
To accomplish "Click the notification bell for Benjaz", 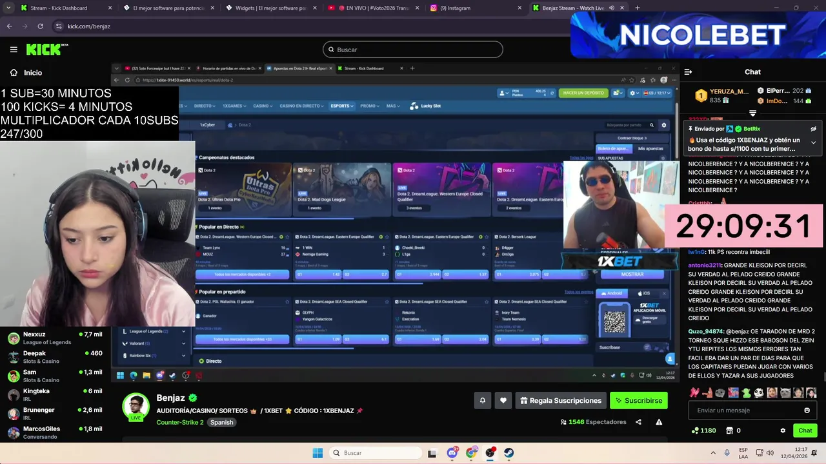I will pos(482,401).
